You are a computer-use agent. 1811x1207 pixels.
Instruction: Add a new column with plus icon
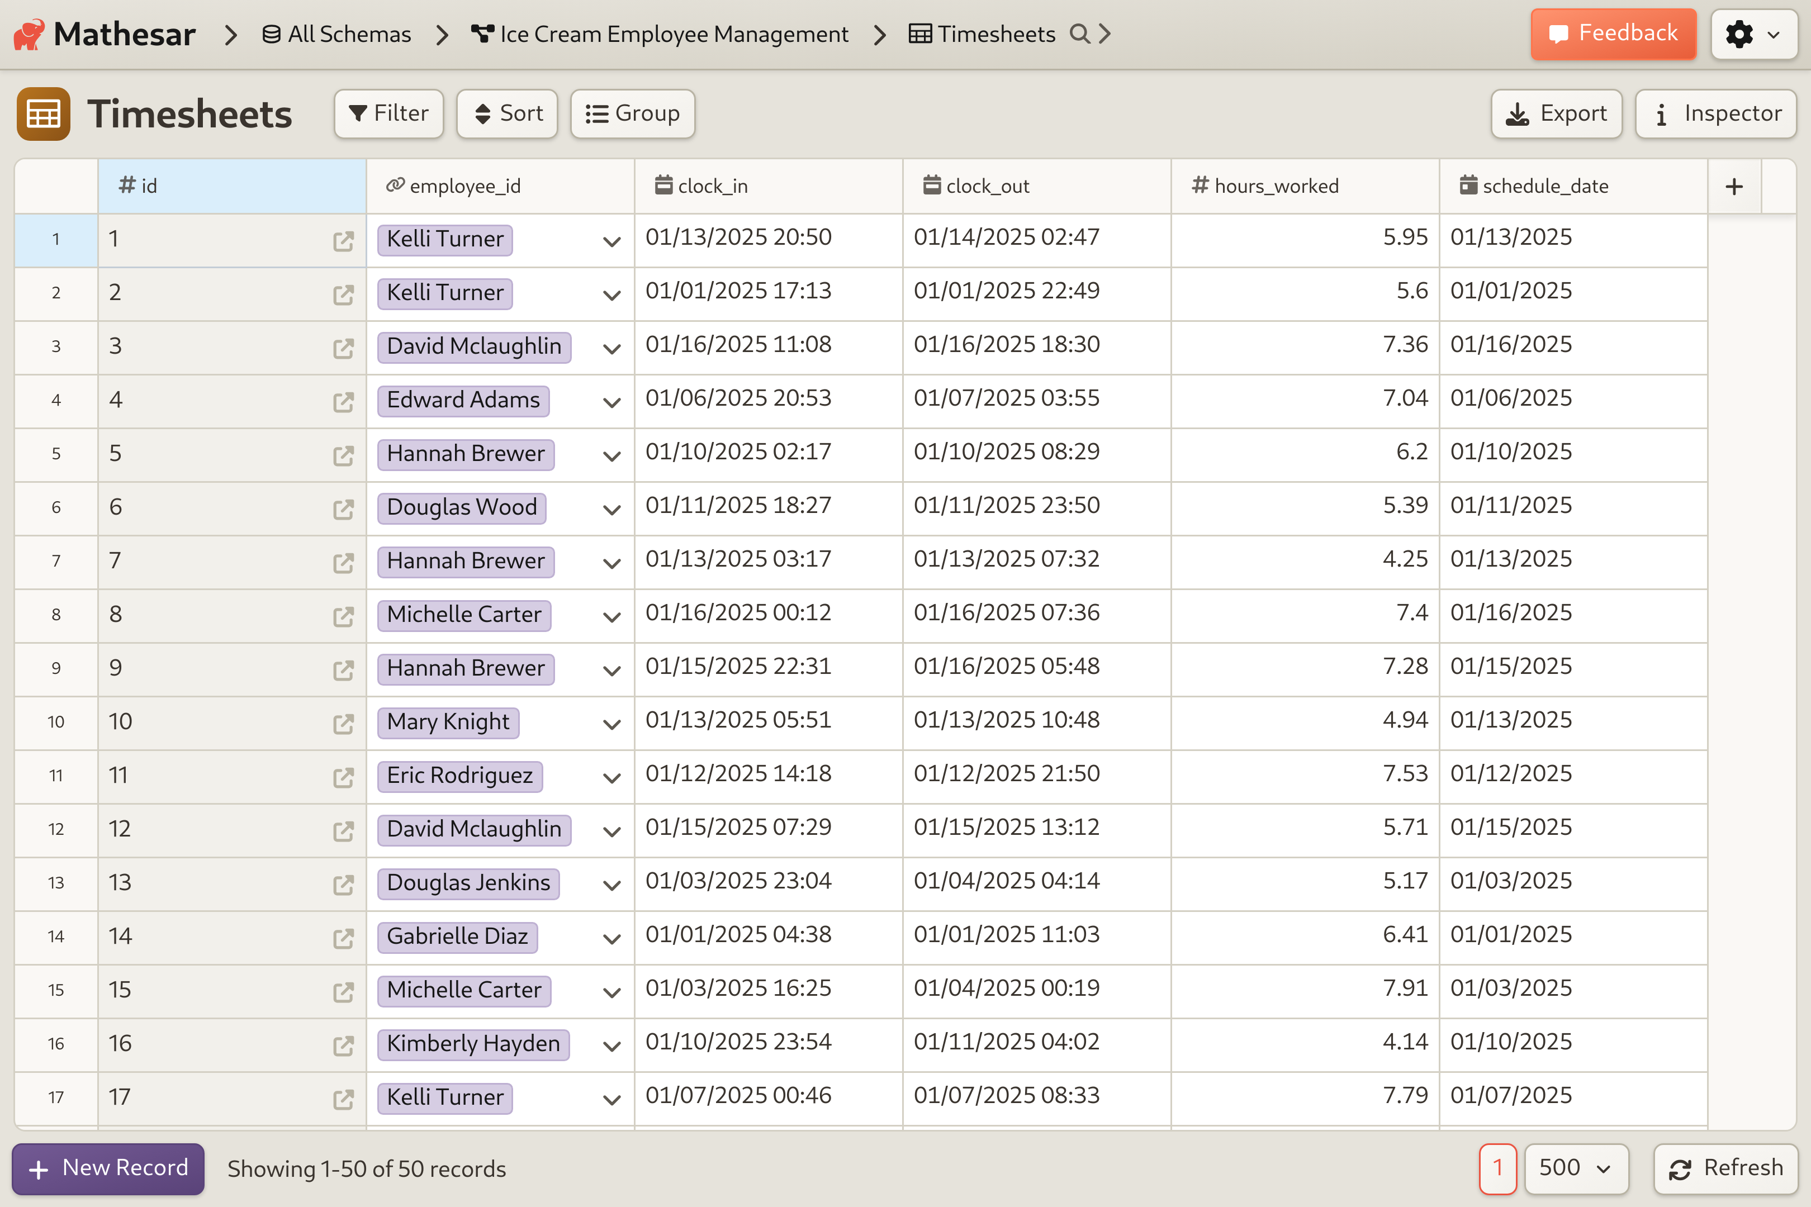point(1734,186)
